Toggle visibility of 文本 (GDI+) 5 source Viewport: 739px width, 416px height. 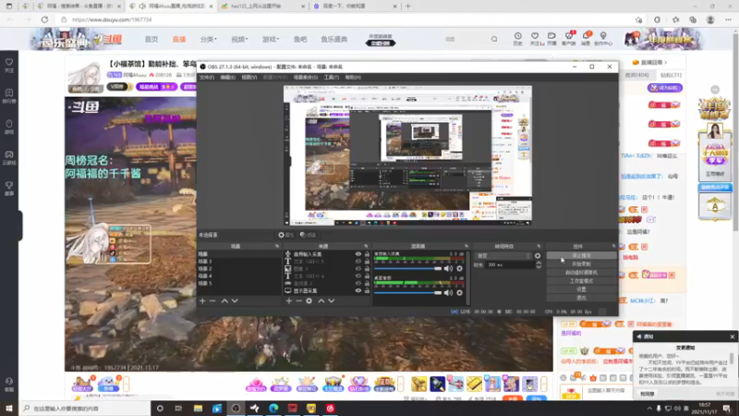(358, 262)
